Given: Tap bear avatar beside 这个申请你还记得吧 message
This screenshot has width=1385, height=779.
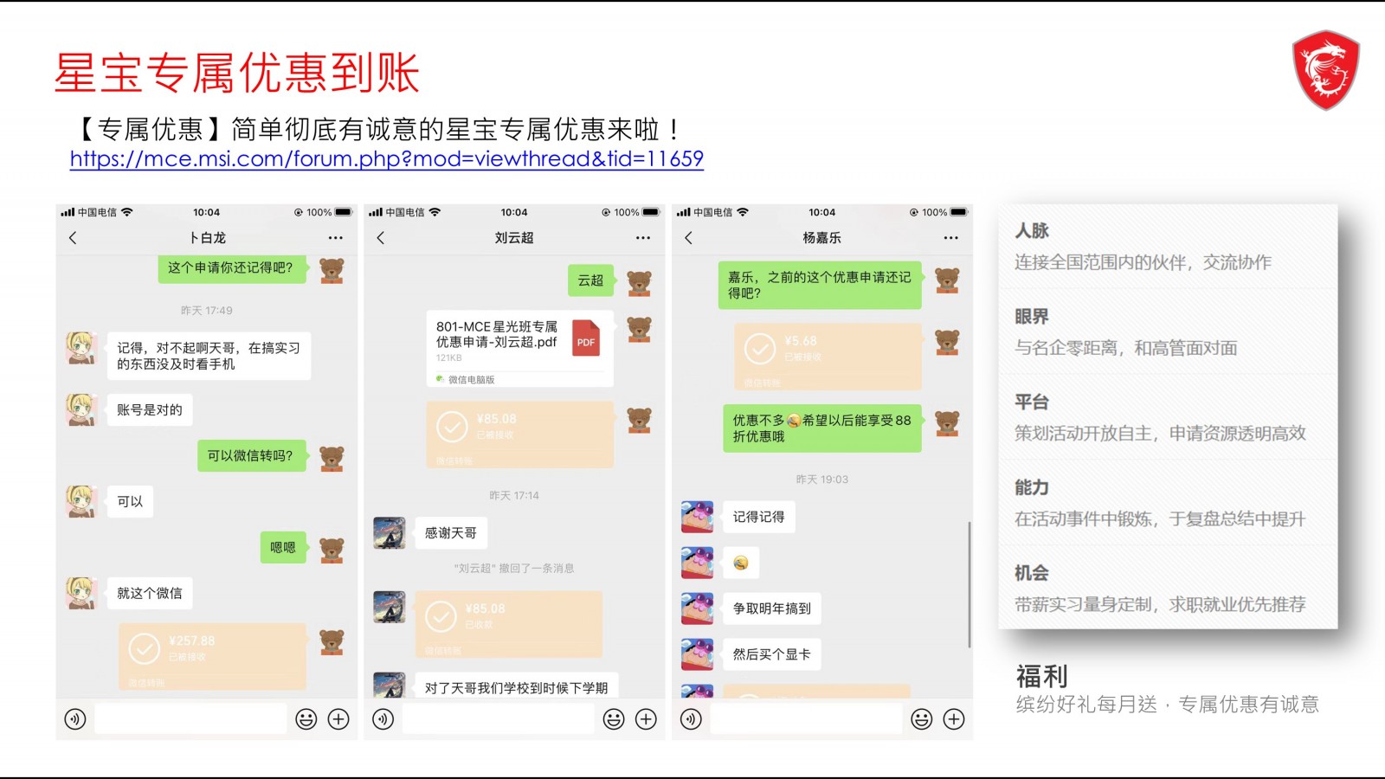Looking at the screenshot, I should pyautogui.click(x=332, y=271).
